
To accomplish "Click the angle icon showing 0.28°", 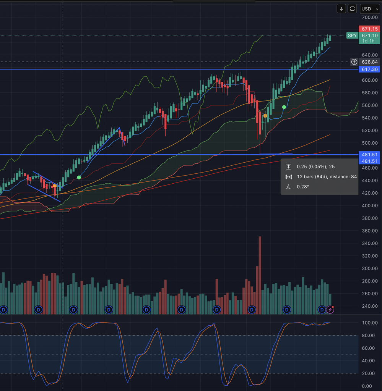I will (x=289, y=187).
